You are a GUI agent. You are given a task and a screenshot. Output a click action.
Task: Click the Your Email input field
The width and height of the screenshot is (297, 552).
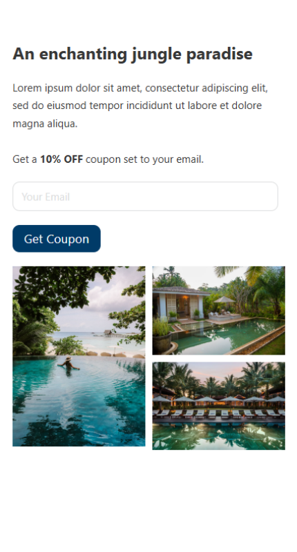pyautogui.click(x=145, y=197)
